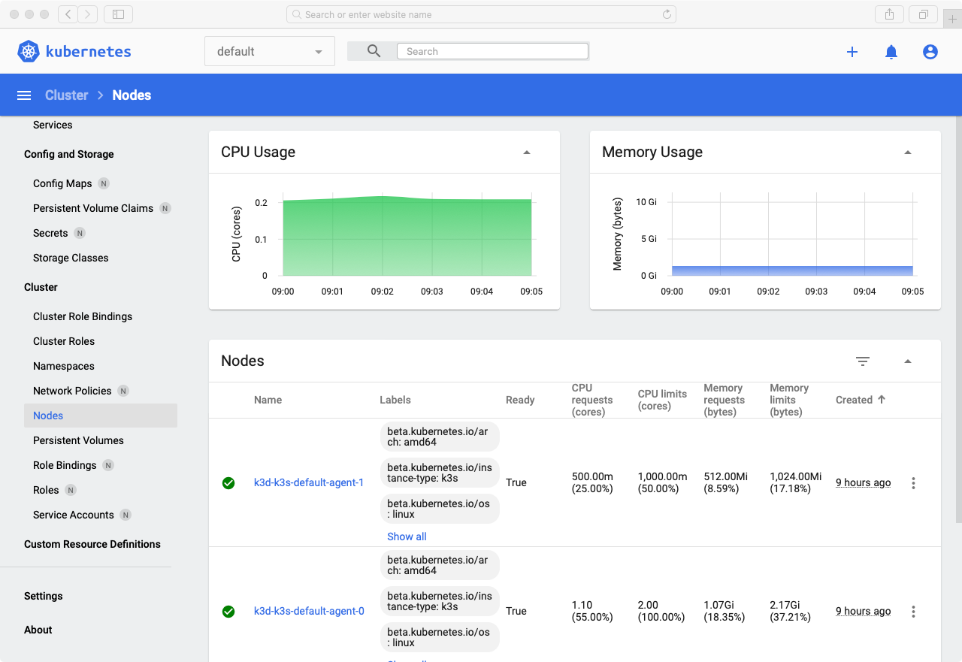
Task: Collapse the CPU Usage card
Action: coord(527,153)
